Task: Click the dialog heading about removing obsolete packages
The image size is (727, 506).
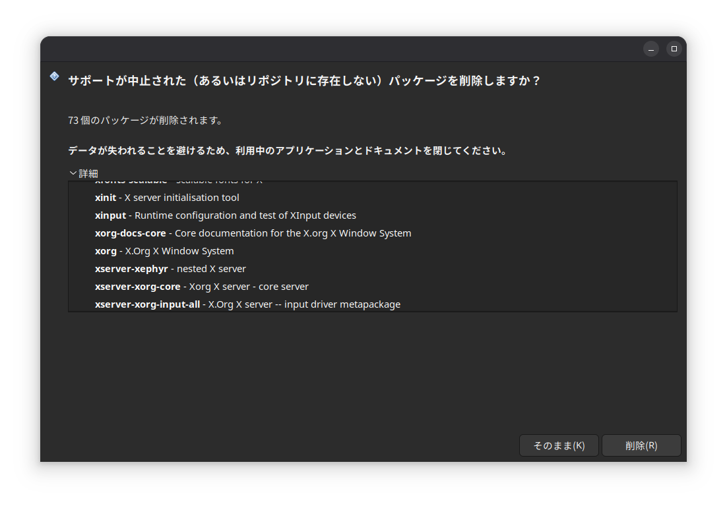Action: coord(304,81)
